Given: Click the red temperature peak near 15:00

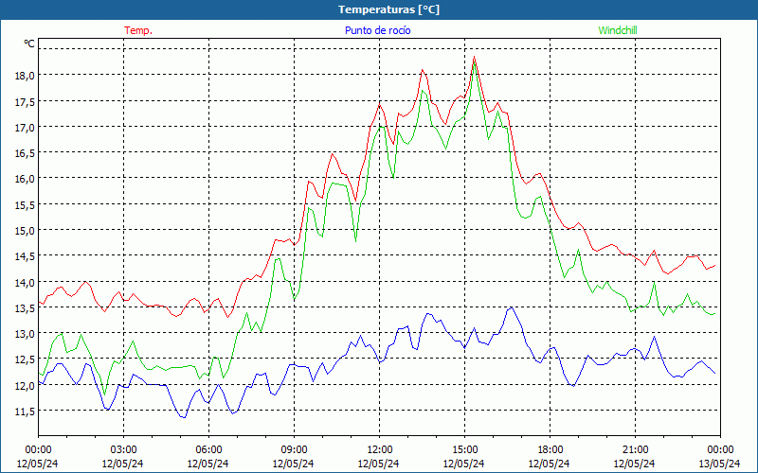Looking at the screenshot, I should tap(475, 57).
